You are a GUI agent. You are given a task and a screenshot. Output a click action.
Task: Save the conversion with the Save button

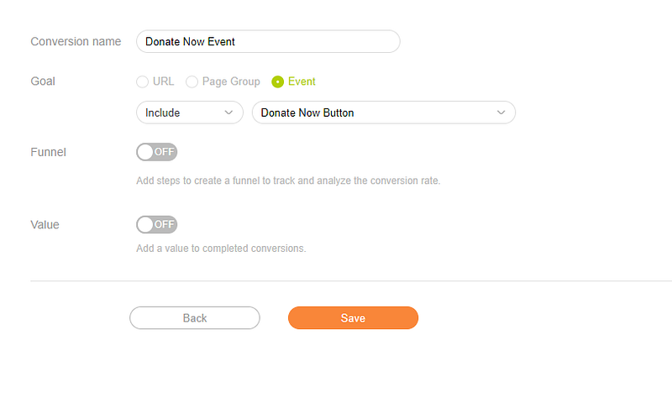click(353, 318)
